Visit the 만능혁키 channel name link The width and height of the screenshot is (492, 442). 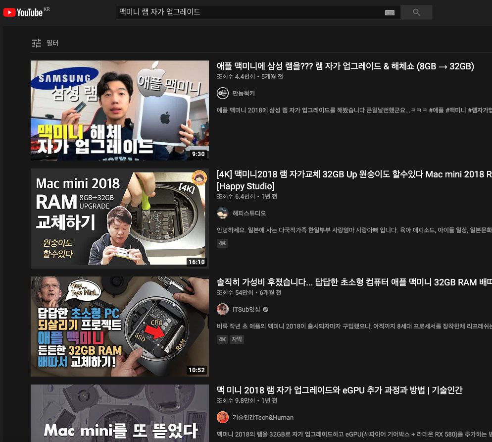point(244,93)
